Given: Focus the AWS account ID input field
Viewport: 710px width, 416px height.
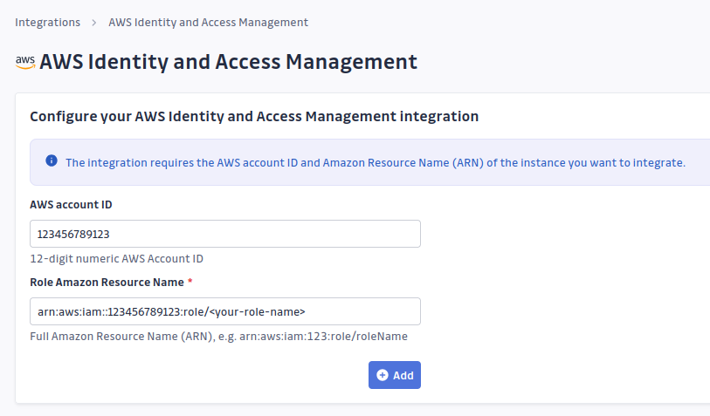Looking at the screenshot, I should (x=225, y=234).
